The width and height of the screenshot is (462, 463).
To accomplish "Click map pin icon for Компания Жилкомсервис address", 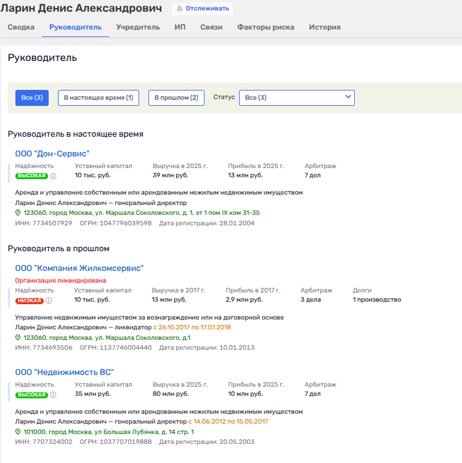I will 18,338.
